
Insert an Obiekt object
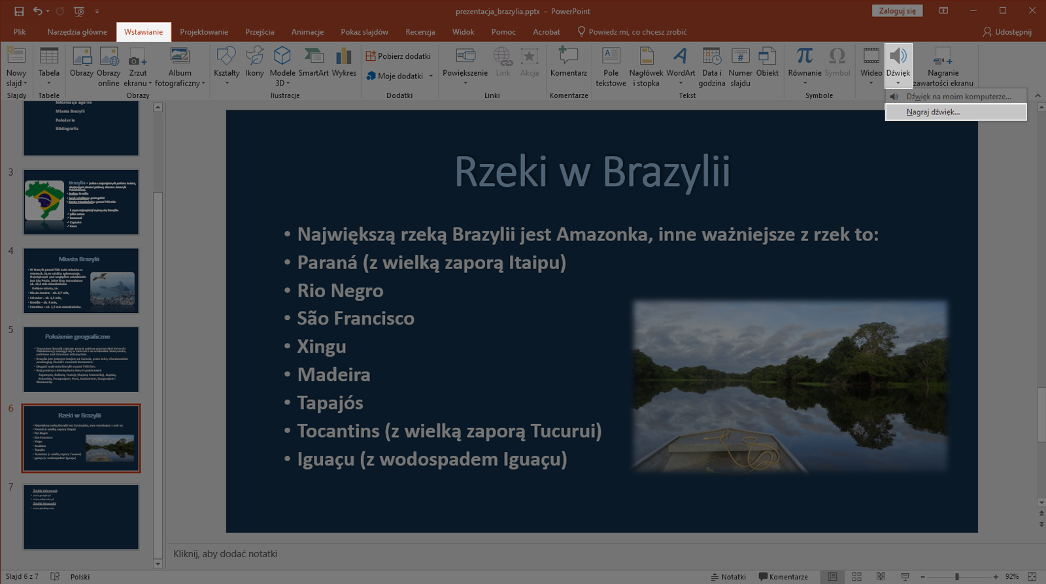click(x=768, y=63)
